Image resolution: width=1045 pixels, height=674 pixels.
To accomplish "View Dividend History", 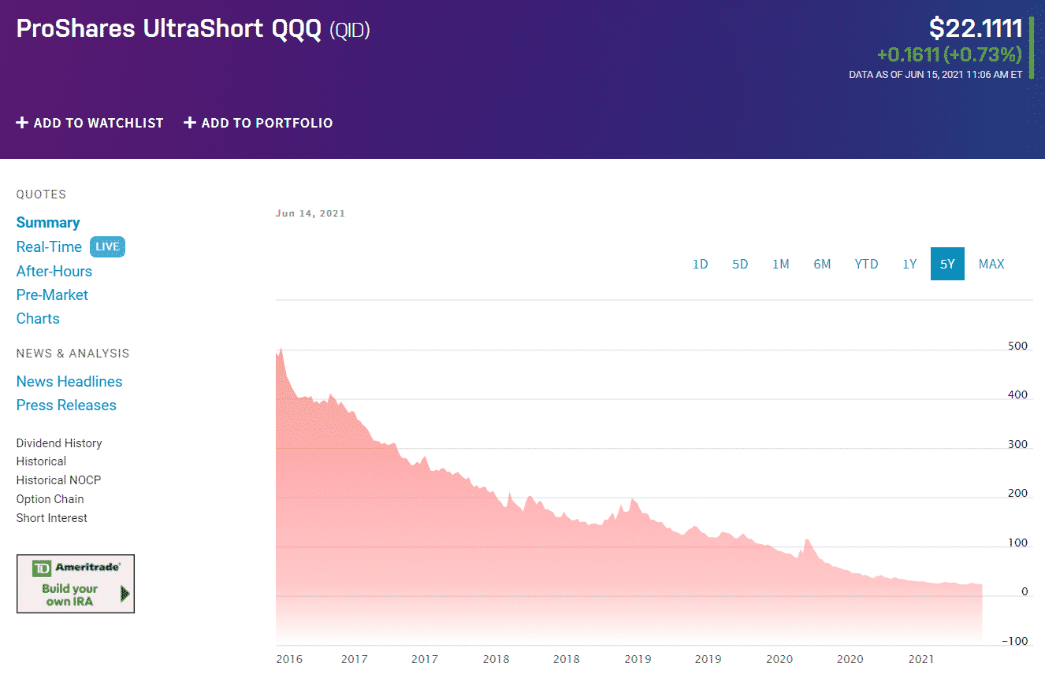I will click(59, 443).
